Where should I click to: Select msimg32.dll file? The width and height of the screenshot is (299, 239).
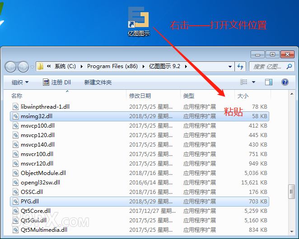point(140,116)
